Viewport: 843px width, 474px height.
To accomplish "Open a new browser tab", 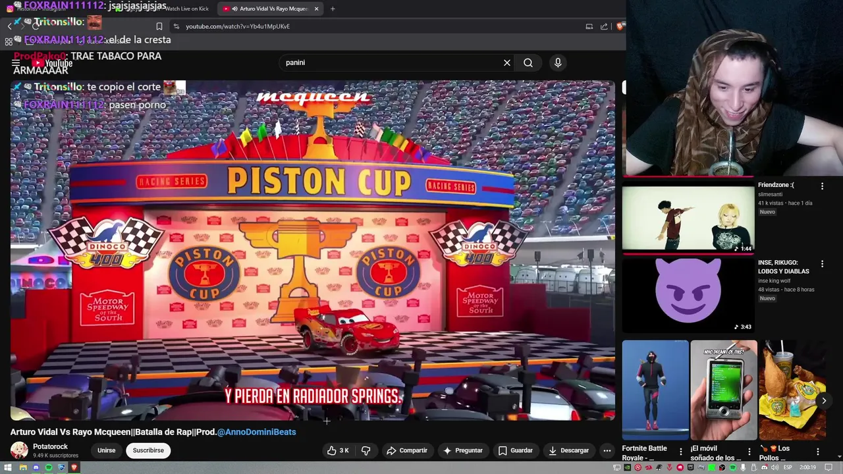I will [x=333, y=9].
